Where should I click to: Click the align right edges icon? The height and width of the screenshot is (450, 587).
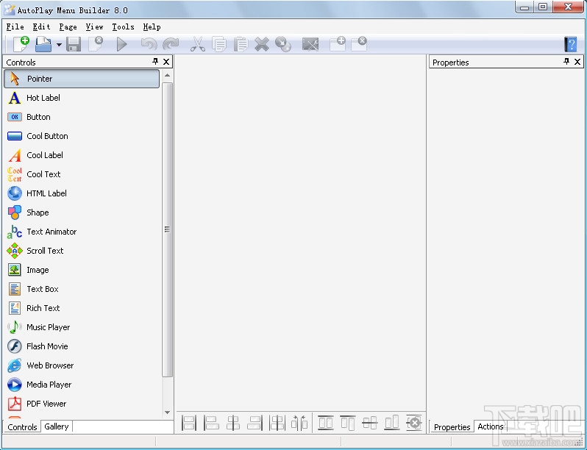(255, 423)
